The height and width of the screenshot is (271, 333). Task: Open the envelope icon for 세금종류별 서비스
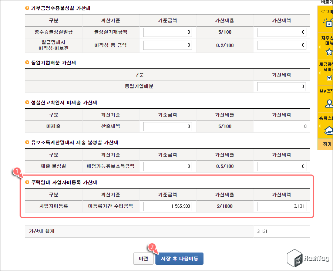click(329, 78)
